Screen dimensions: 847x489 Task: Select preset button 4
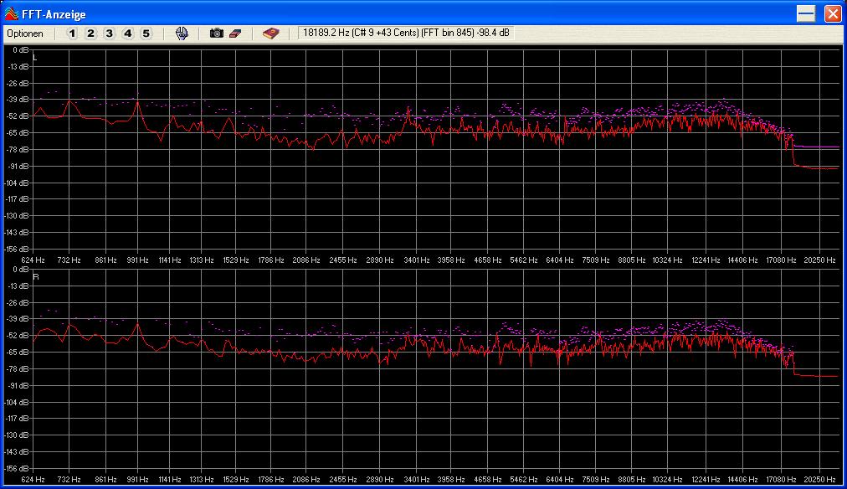[x=127, y=33]
